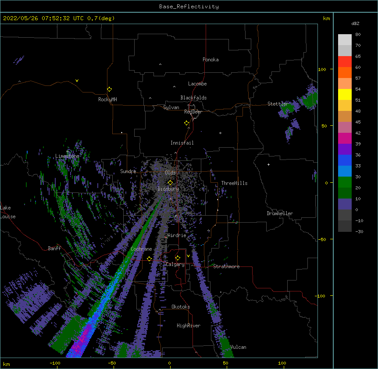Click the yellow V marker east of Calgary
Viewport: 378px width, 369px height.
coord(188,256)
